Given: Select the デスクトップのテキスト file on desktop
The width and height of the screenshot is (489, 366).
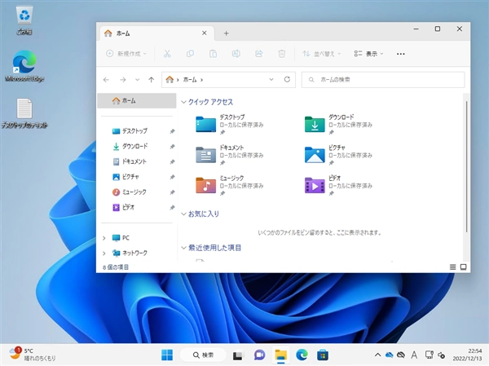Looking at the screenshot, I should pyautogui.click(x=24, y=113).
